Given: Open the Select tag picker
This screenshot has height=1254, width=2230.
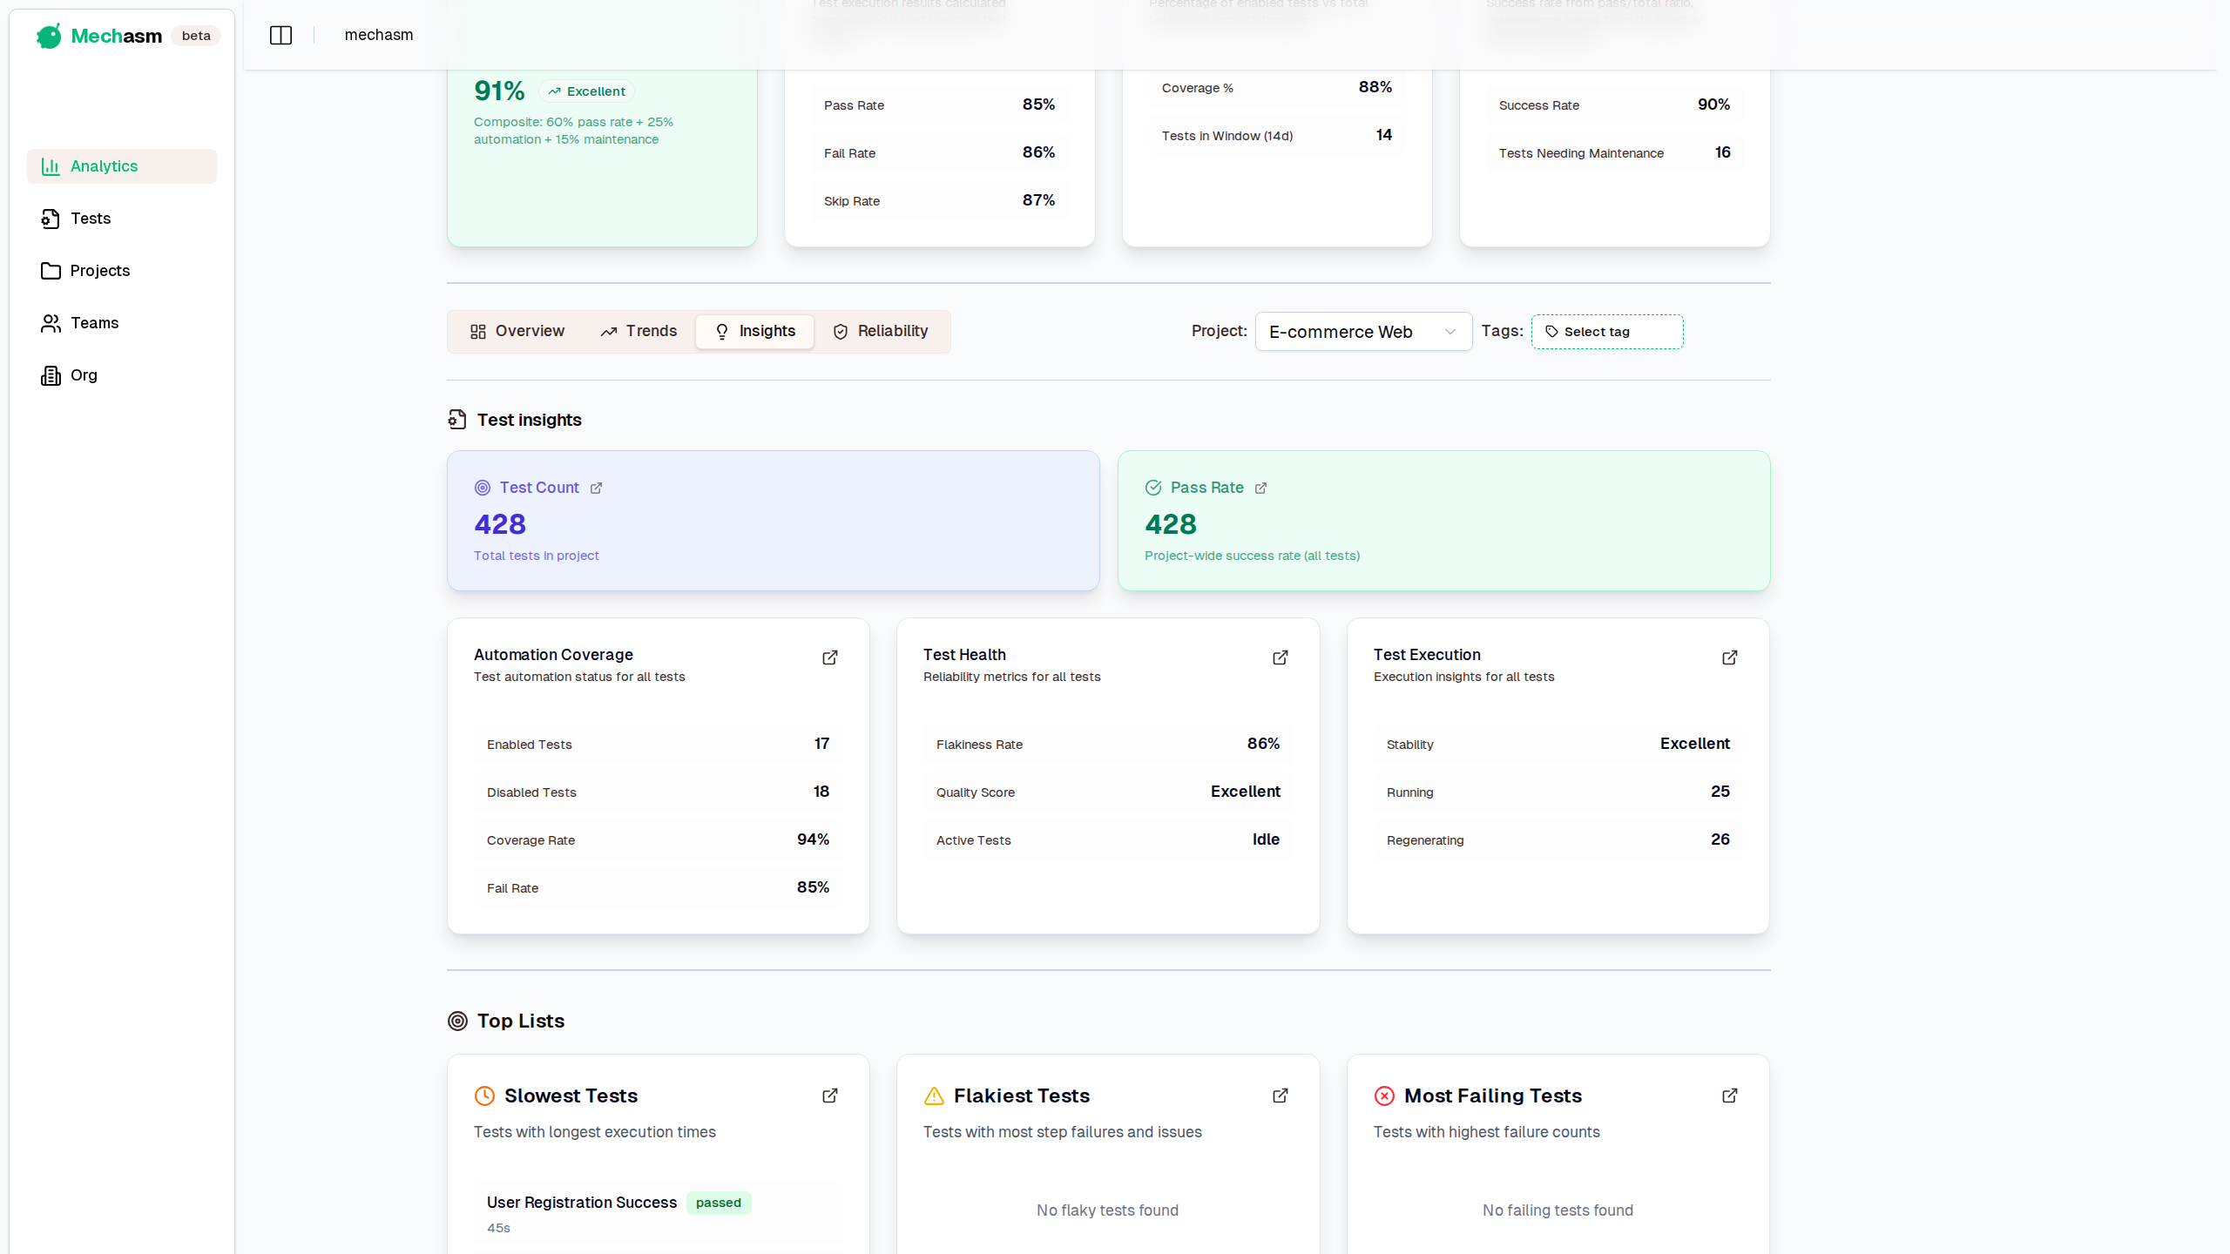Looking at the screenshot, I should (1606, 332).
